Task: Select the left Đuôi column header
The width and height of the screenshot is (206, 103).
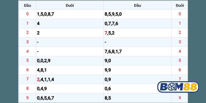Action: click(70, 5)
